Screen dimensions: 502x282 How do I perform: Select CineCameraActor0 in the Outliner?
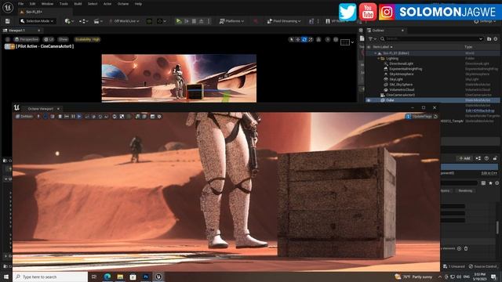pos(400,95)
